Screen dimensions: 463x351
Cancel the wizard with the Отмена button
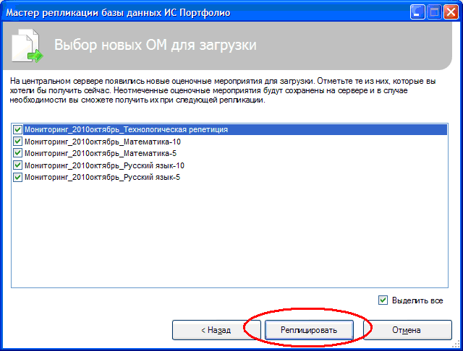click(x=407, y=330)
